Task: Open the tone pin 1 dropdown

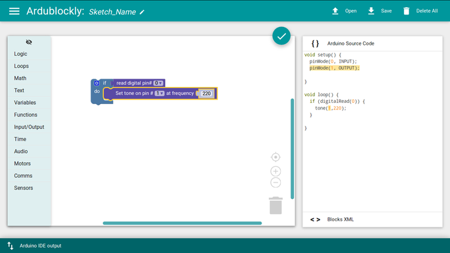Action: coord(159,94)
